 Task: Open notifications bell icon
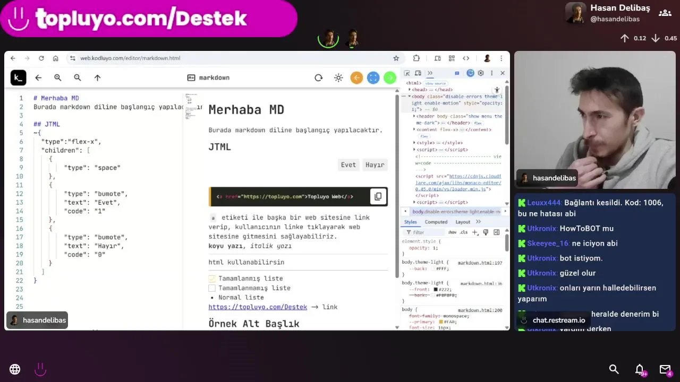click(x=640, y=369)
